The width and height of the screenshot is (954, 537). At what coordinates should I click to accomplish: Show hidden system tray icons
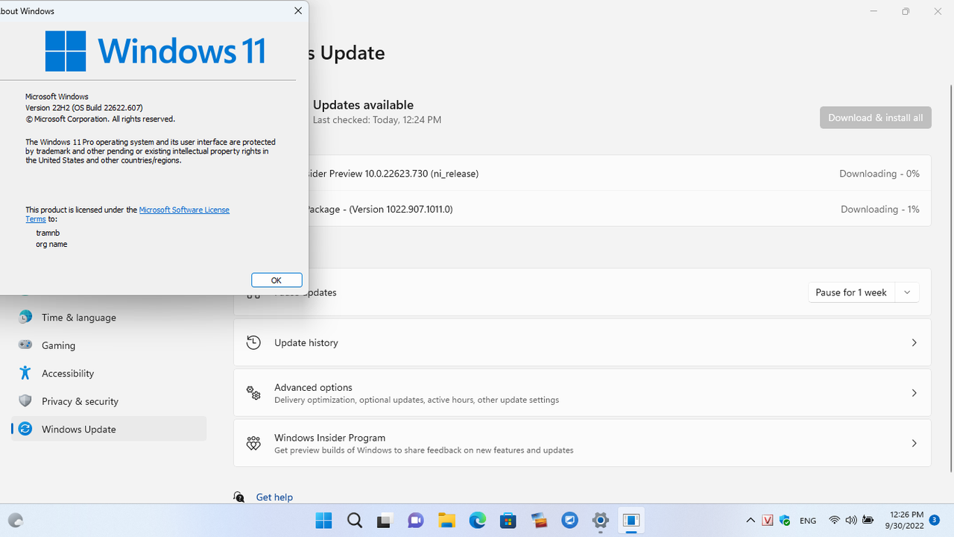[x=751, y=521]
